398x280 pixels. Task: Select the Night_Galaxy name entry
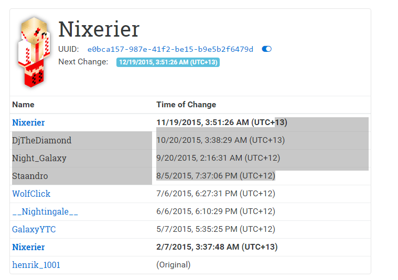click(x=39, y=158)
